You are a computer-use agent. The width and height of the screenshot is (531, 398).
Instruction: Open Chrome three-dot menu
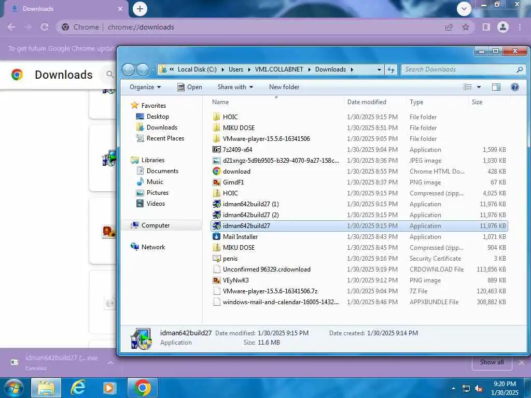tap(520, 27)
